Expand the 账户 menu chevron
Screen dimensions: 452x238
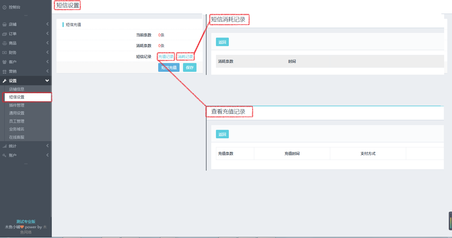click(47, 155)
